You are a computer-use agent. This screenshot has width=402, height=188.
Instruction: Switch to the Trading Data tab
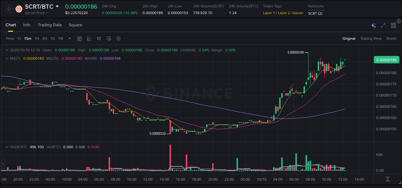[50, 25]
